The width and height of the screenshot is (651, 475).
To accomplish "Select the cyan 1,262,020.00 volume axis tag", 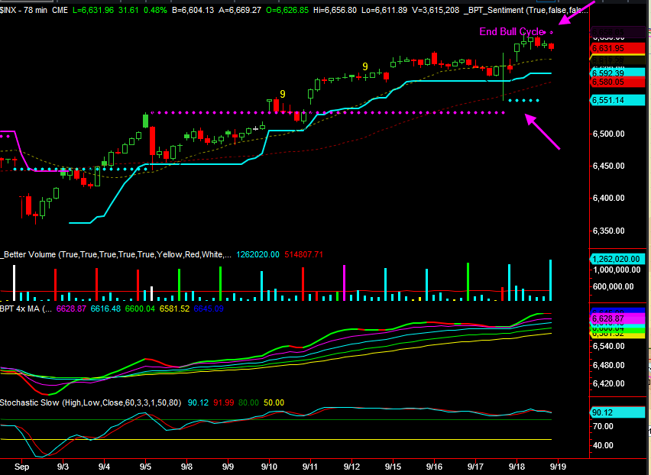I will tap(620, 259).
